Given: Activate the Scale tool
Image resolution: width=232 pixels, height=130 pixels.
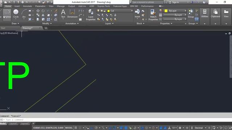Looking at the screenshot, I should 43,19.
